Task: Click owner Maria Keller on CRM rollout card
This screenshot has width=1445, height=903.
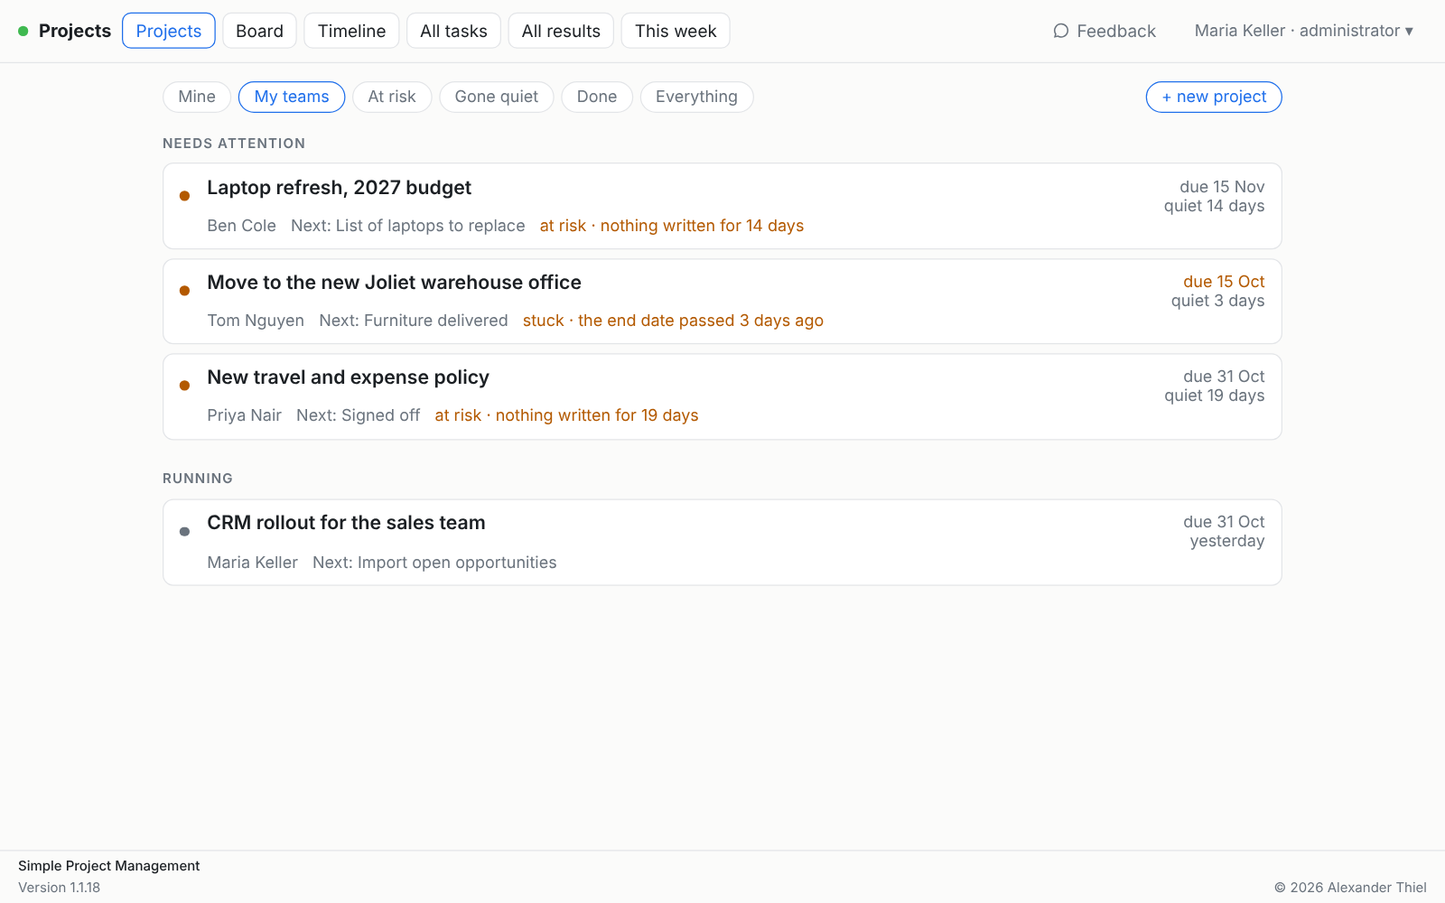Action: (252, 563)
